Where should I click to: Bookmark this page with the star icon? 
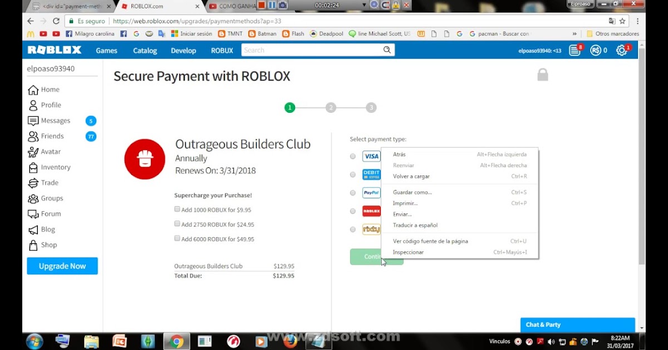pyautogui.click(x=622, y=21)
